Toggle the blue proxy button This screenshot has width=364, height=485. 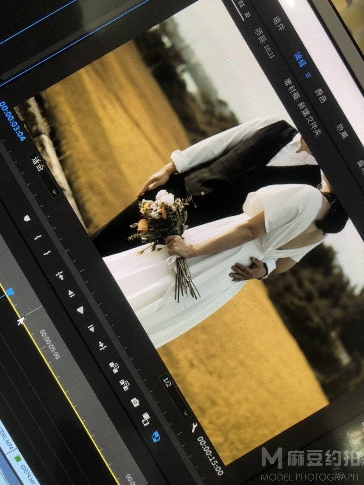pos(156,437)
